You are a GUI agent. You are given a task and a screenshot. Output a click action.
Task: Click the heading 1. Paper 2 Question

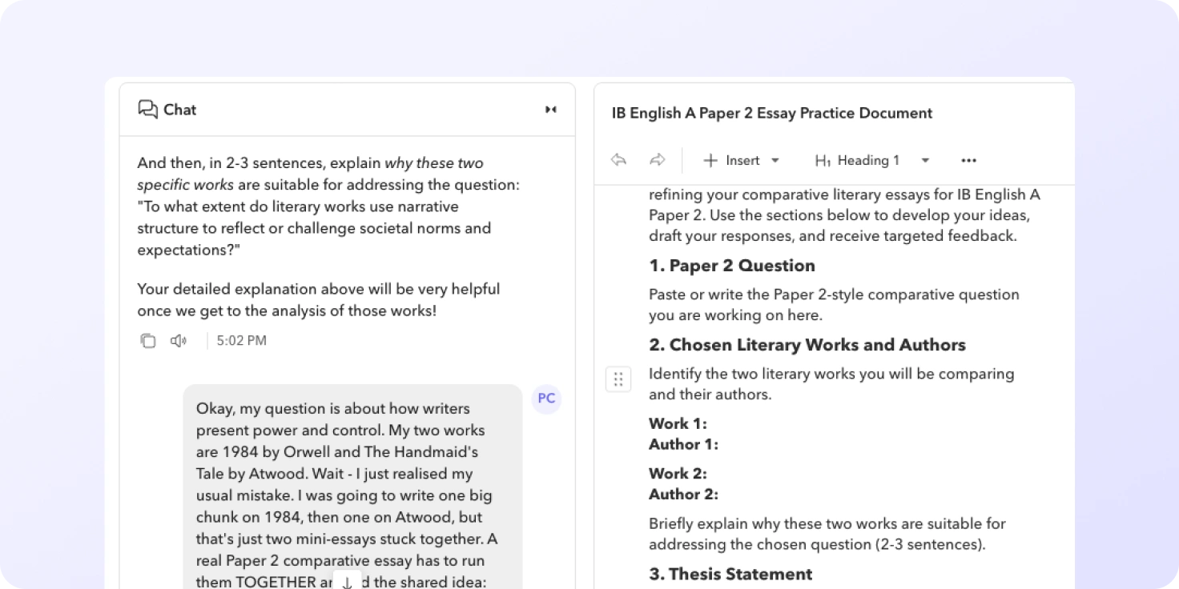click(732, 266)
